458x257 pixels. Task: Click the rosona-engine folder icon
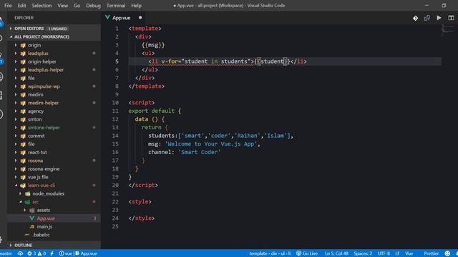click(23, 169)
